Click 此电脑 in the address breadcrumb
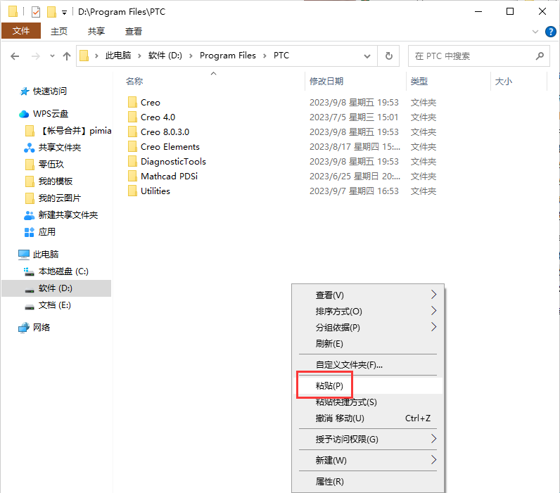Screen dimensions: 560x493 point(118,56)
